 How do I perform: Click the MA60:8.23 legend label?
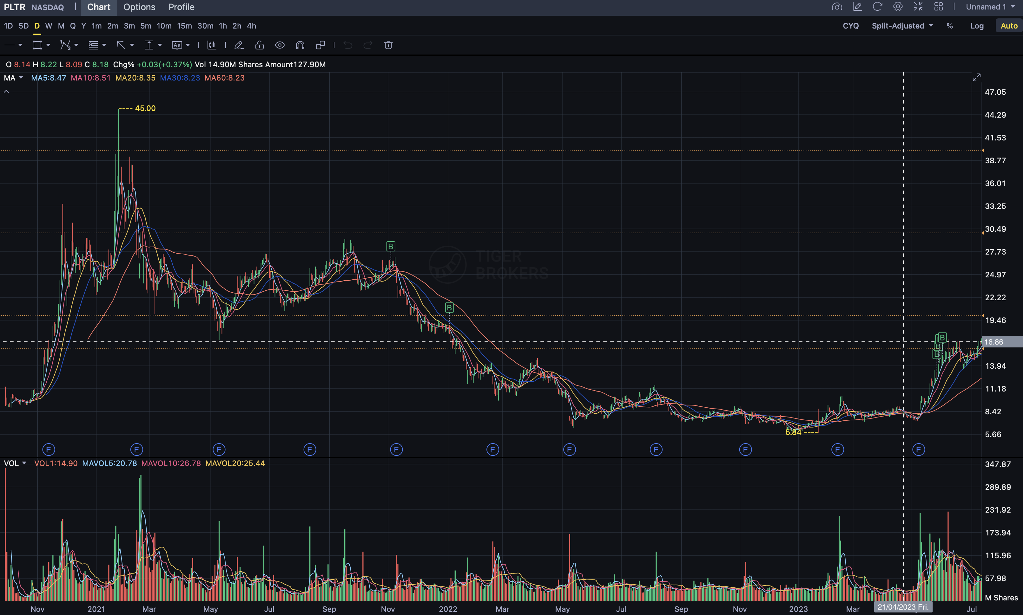224,78
